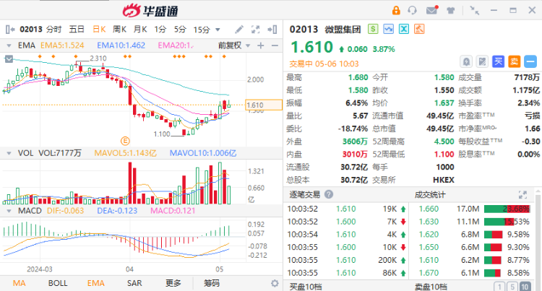Collapse the left panel via arrow-bar icon
Image resolution: width=542 pixels, height=291 pixels.
pos(10,30)
